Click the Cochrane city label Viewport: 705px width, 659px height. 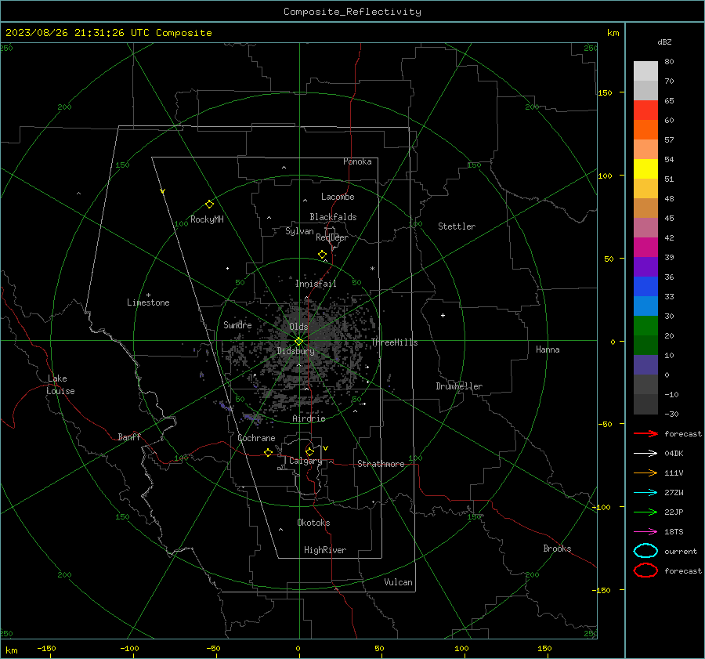tap(256, 438)
